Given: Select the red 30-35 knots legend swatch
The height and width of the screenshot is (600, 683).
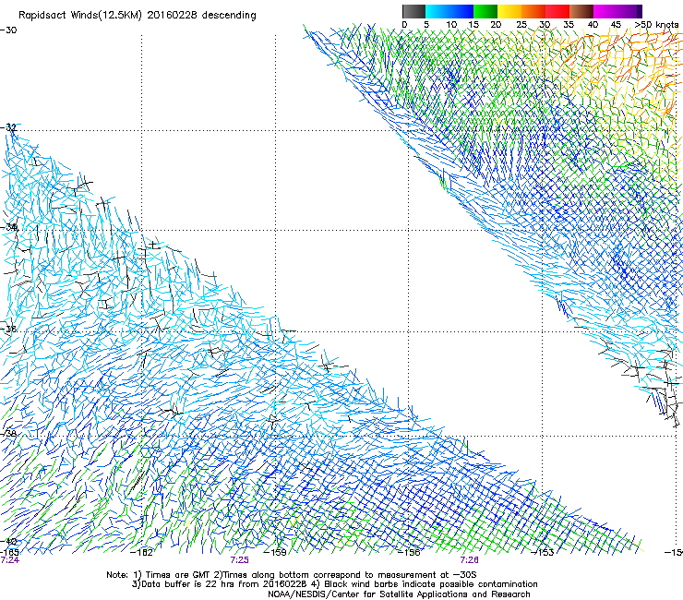Looking at the screenshot, I should click(557, 11).
